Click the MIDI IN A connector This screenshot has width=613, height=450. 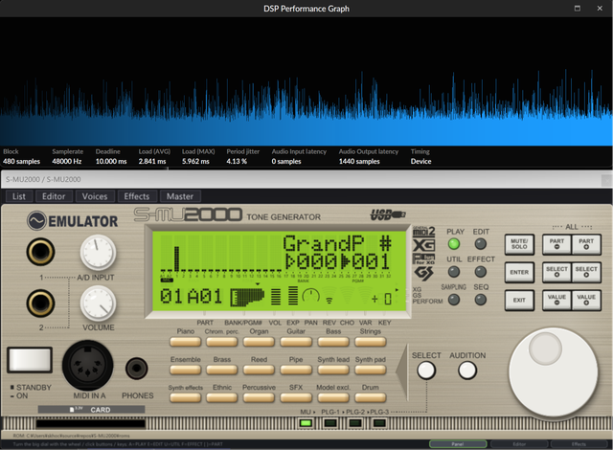click(87, 365)
